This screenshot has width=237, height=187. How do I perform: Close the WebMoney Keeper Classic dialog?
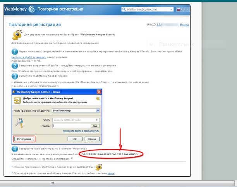[x=99, y=92]
